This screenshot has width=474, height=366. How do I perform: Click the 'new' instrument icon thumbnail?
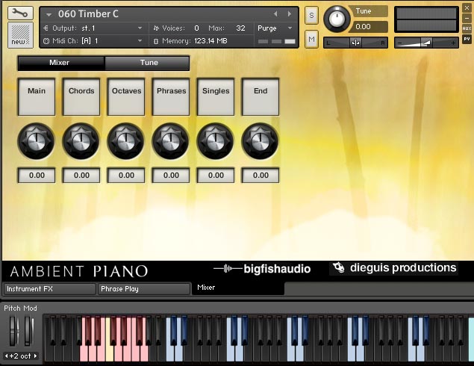[20, 35]
